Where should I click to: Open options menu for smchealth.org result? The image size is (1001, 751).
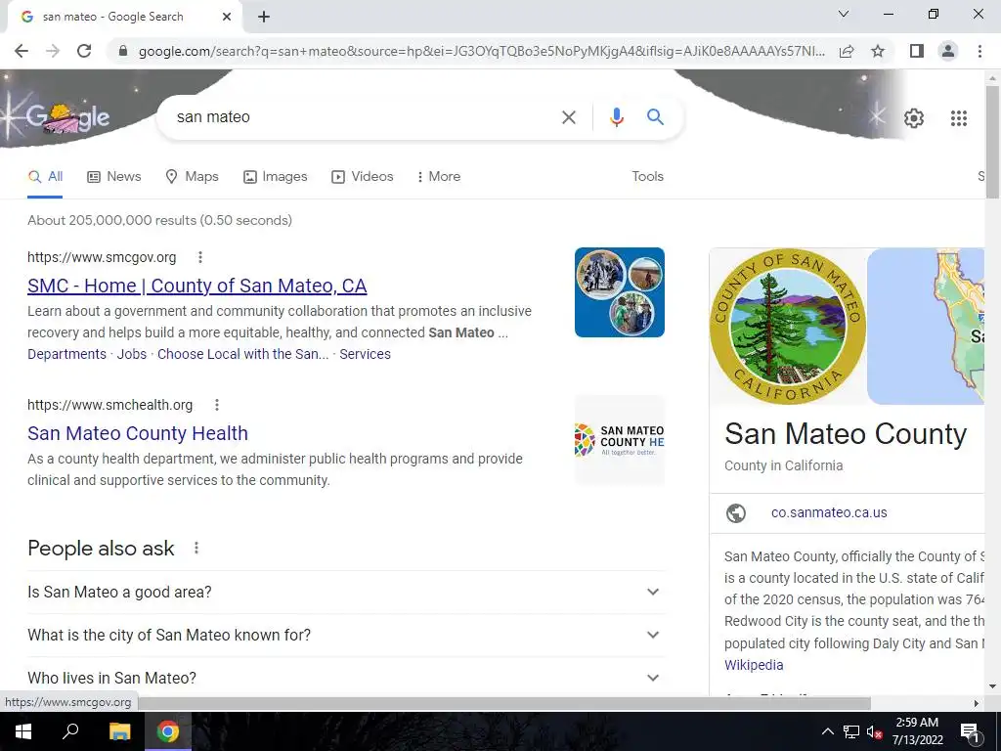coord(216,405)
